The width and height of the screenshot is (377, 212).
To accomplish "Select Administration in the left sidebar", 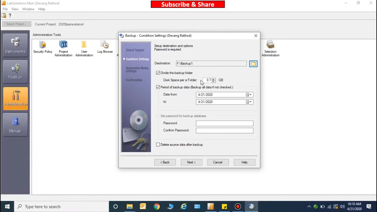I will (x=15, y=98).
